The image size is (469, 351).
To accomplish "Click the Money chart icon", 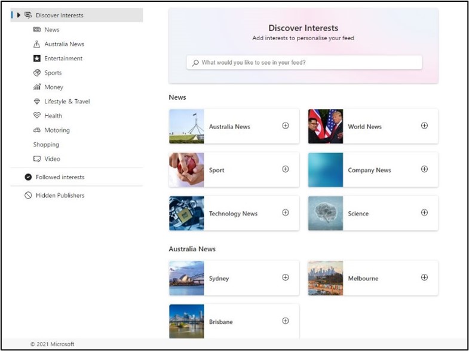I will tap(37, 87).
